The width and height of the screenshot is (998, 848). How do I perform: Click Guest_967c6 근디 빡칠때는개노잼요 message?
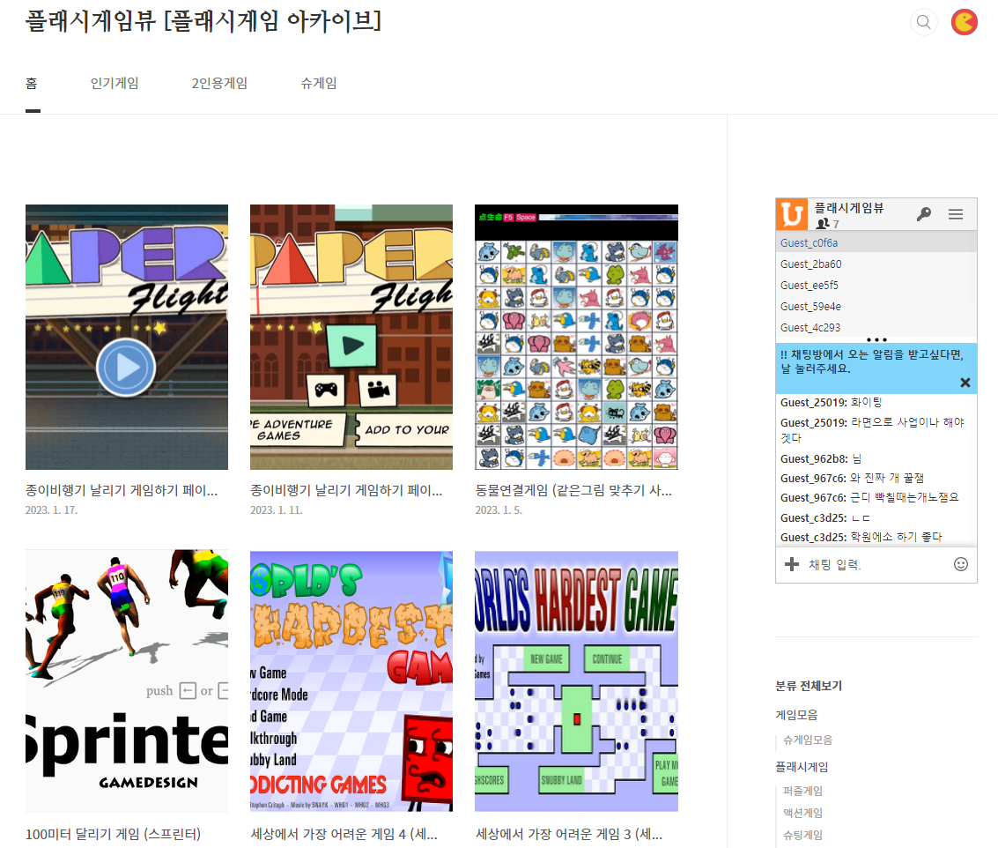pos(869,497)
